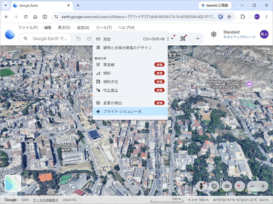Open the building and solar design toolbar icon

tap(183, 39)
